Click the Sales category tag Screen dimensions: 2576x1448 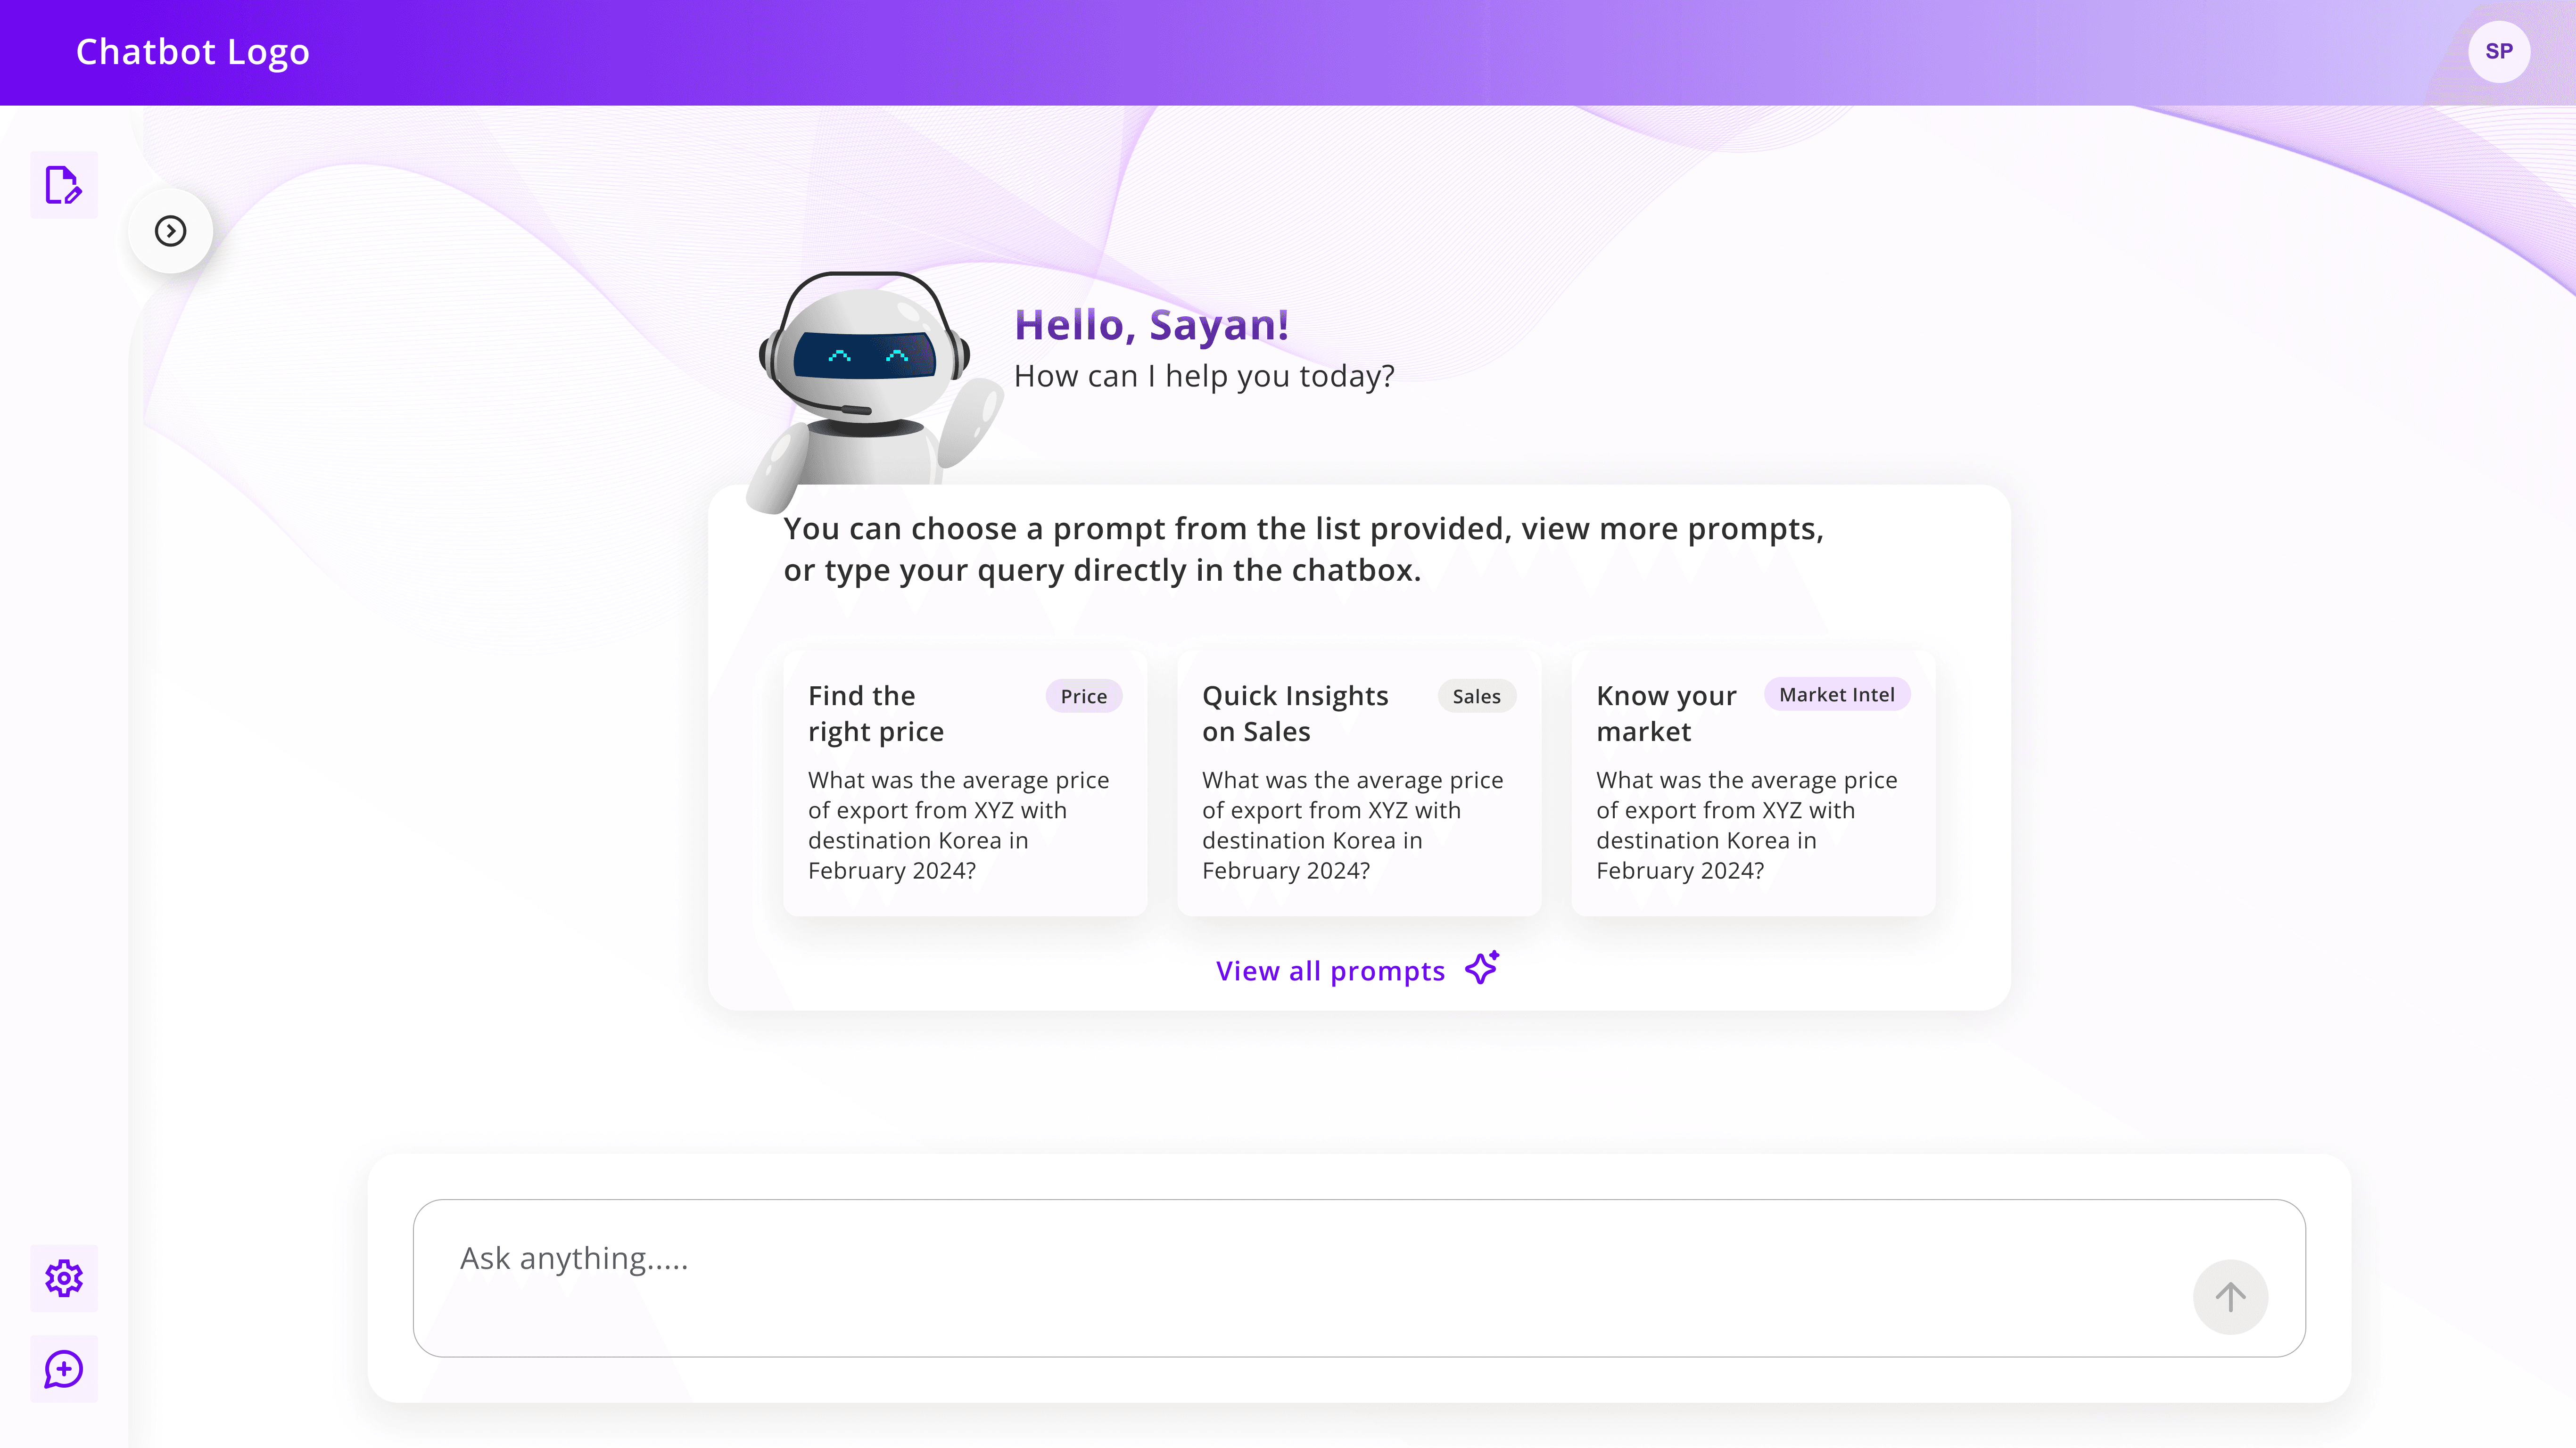coord(1476,696)
